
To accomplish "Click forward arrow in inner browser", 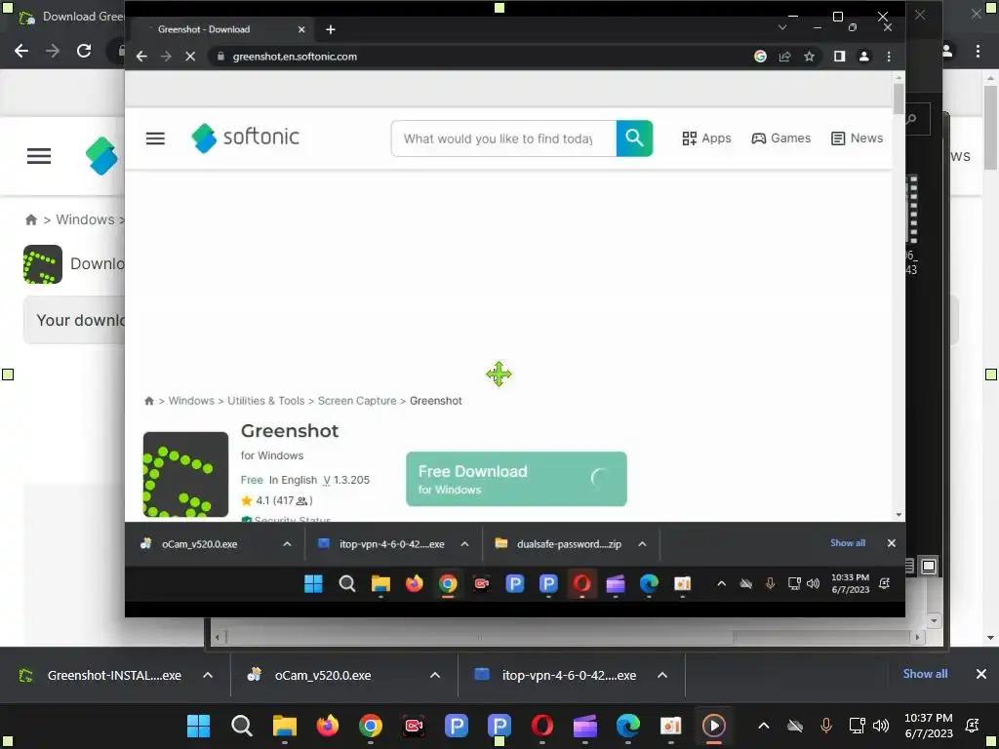I will [166, 56].
